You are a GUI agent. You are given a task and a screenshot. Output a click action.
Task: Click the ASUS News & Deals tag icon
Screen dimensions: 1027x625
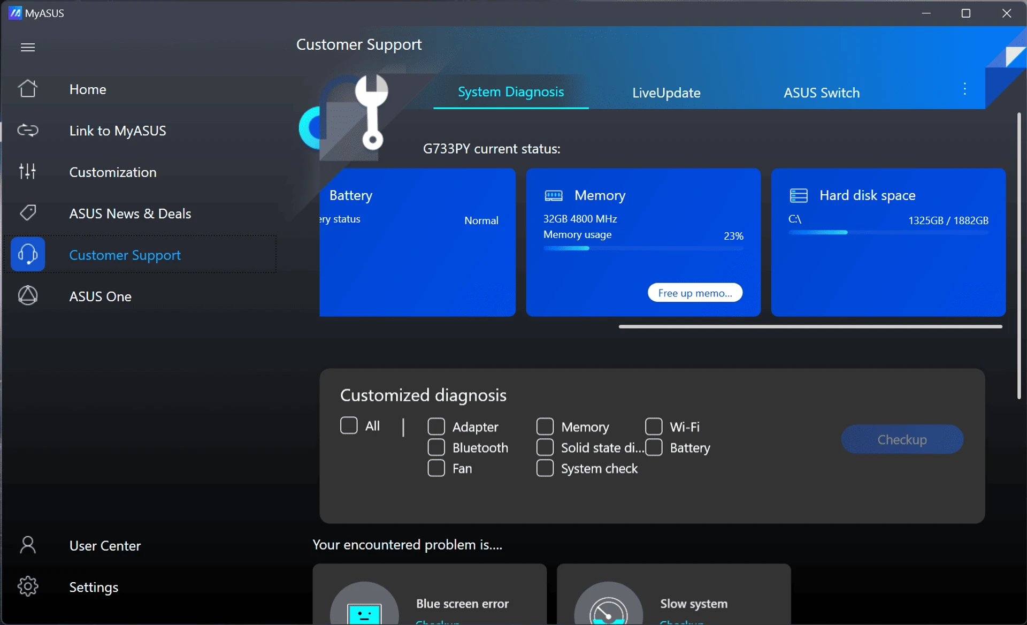28,213
